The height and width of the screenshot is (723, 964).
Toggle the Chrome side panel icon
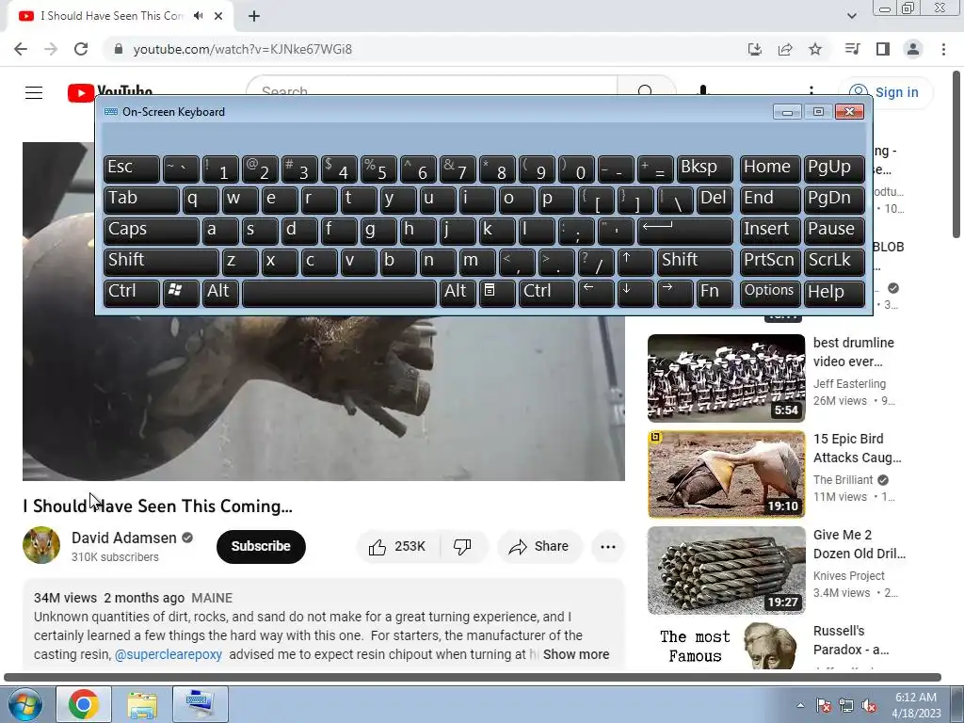click(x=883, y=49)
